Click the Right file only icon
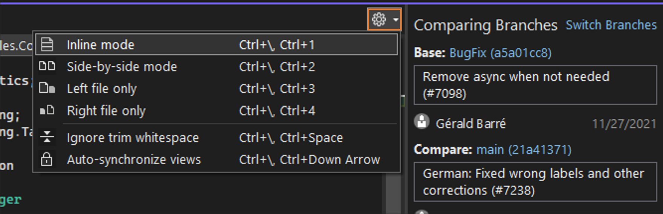The image size is (663, 214). 47,110
